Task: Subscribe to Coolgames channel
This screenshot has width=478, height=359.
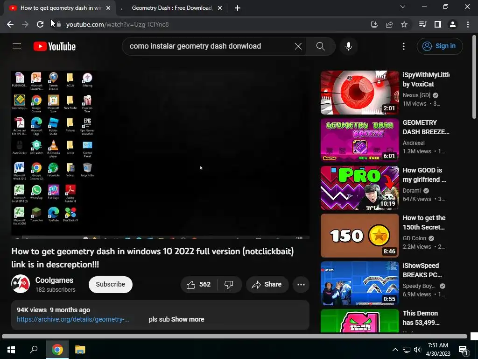Action: pos(110,285)
